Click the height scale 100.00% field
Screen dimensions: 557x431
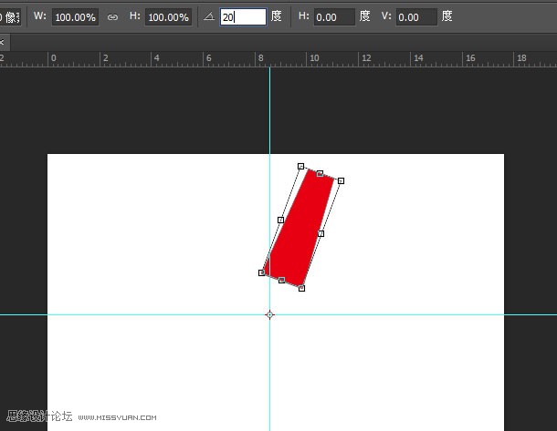tap(168, 17)
